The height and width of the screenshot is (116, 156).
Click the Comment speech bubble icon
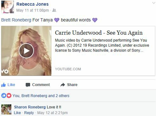(28, 85)
